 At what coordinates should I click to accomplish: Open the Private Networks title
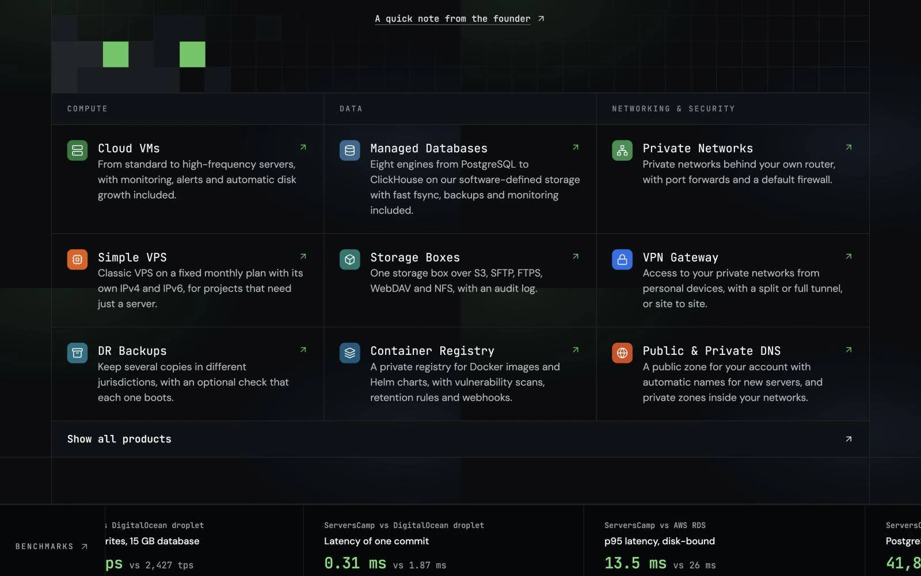[698, 148]
